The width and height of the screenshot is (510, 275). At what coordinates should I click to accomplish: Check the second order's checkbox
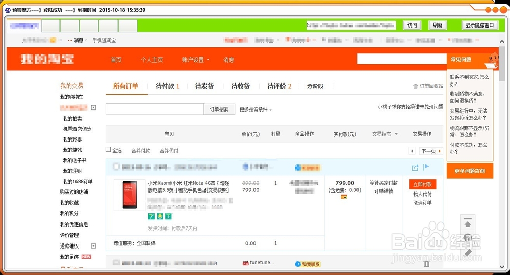pyautogui.click(x=116, y=262)
